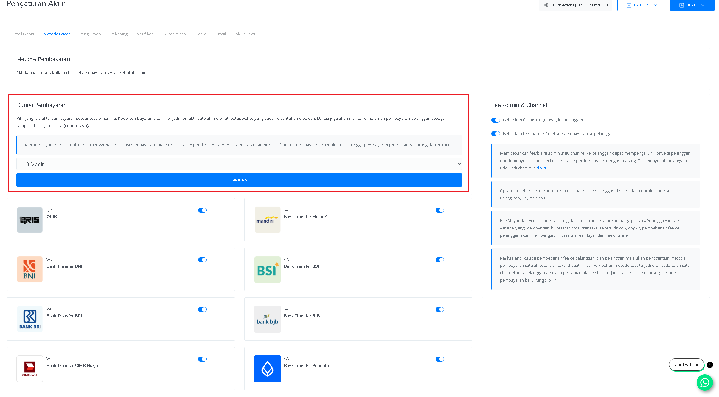
Task: Click the BSI bank logo
Action: point(267,270)
